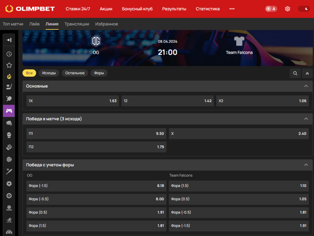The width and height of the screenshot is (314, 236).
Task: Toggle dark mode switch
Action: click(304, 9)
